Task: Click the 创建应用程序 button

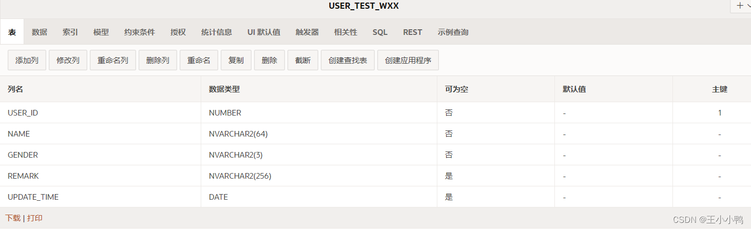Action: (x=408, y=60)
